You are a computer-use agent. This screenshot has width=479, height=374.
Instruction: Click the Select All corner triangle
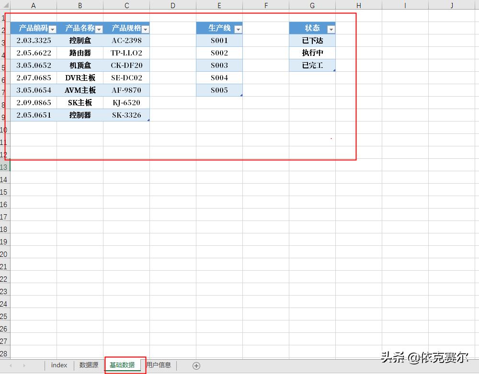(x=5, y=5)
